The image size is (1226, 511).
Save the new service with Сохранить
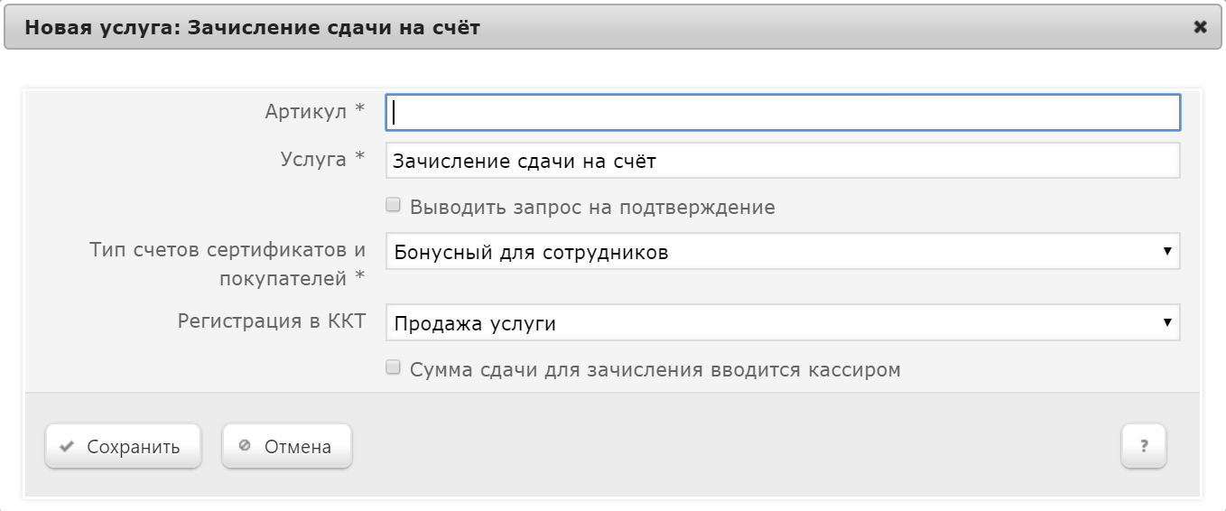(x=123, y=446)
